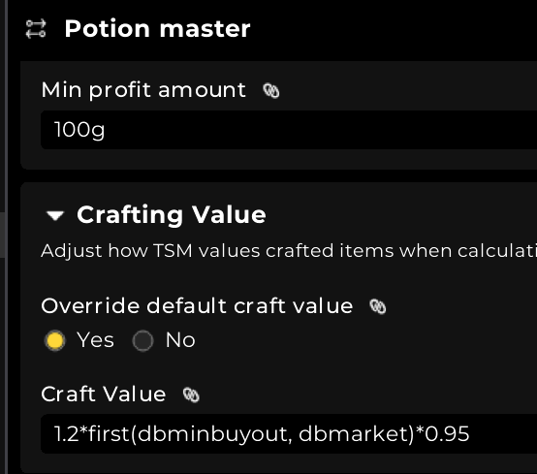Select No for Override default craft value
Viewport: 537px width, 474px height.
pos(142,341)
